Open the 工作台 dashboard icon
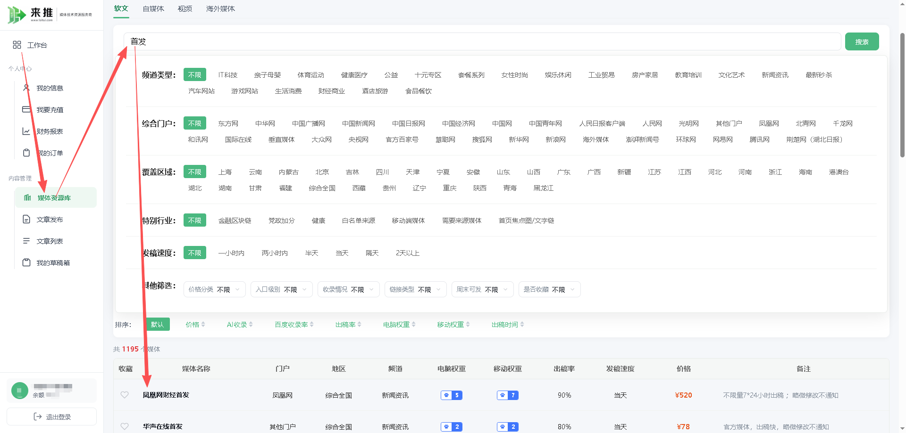Viewport: 906px width, 433px height. [17, 45]
